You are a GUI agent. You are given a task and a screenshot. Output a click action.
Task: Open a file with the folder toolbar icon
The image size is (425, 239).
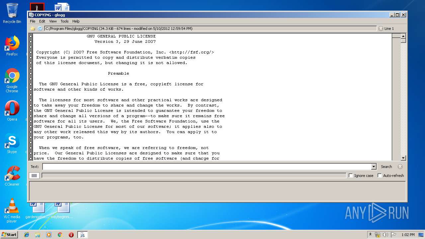point(33,29)
